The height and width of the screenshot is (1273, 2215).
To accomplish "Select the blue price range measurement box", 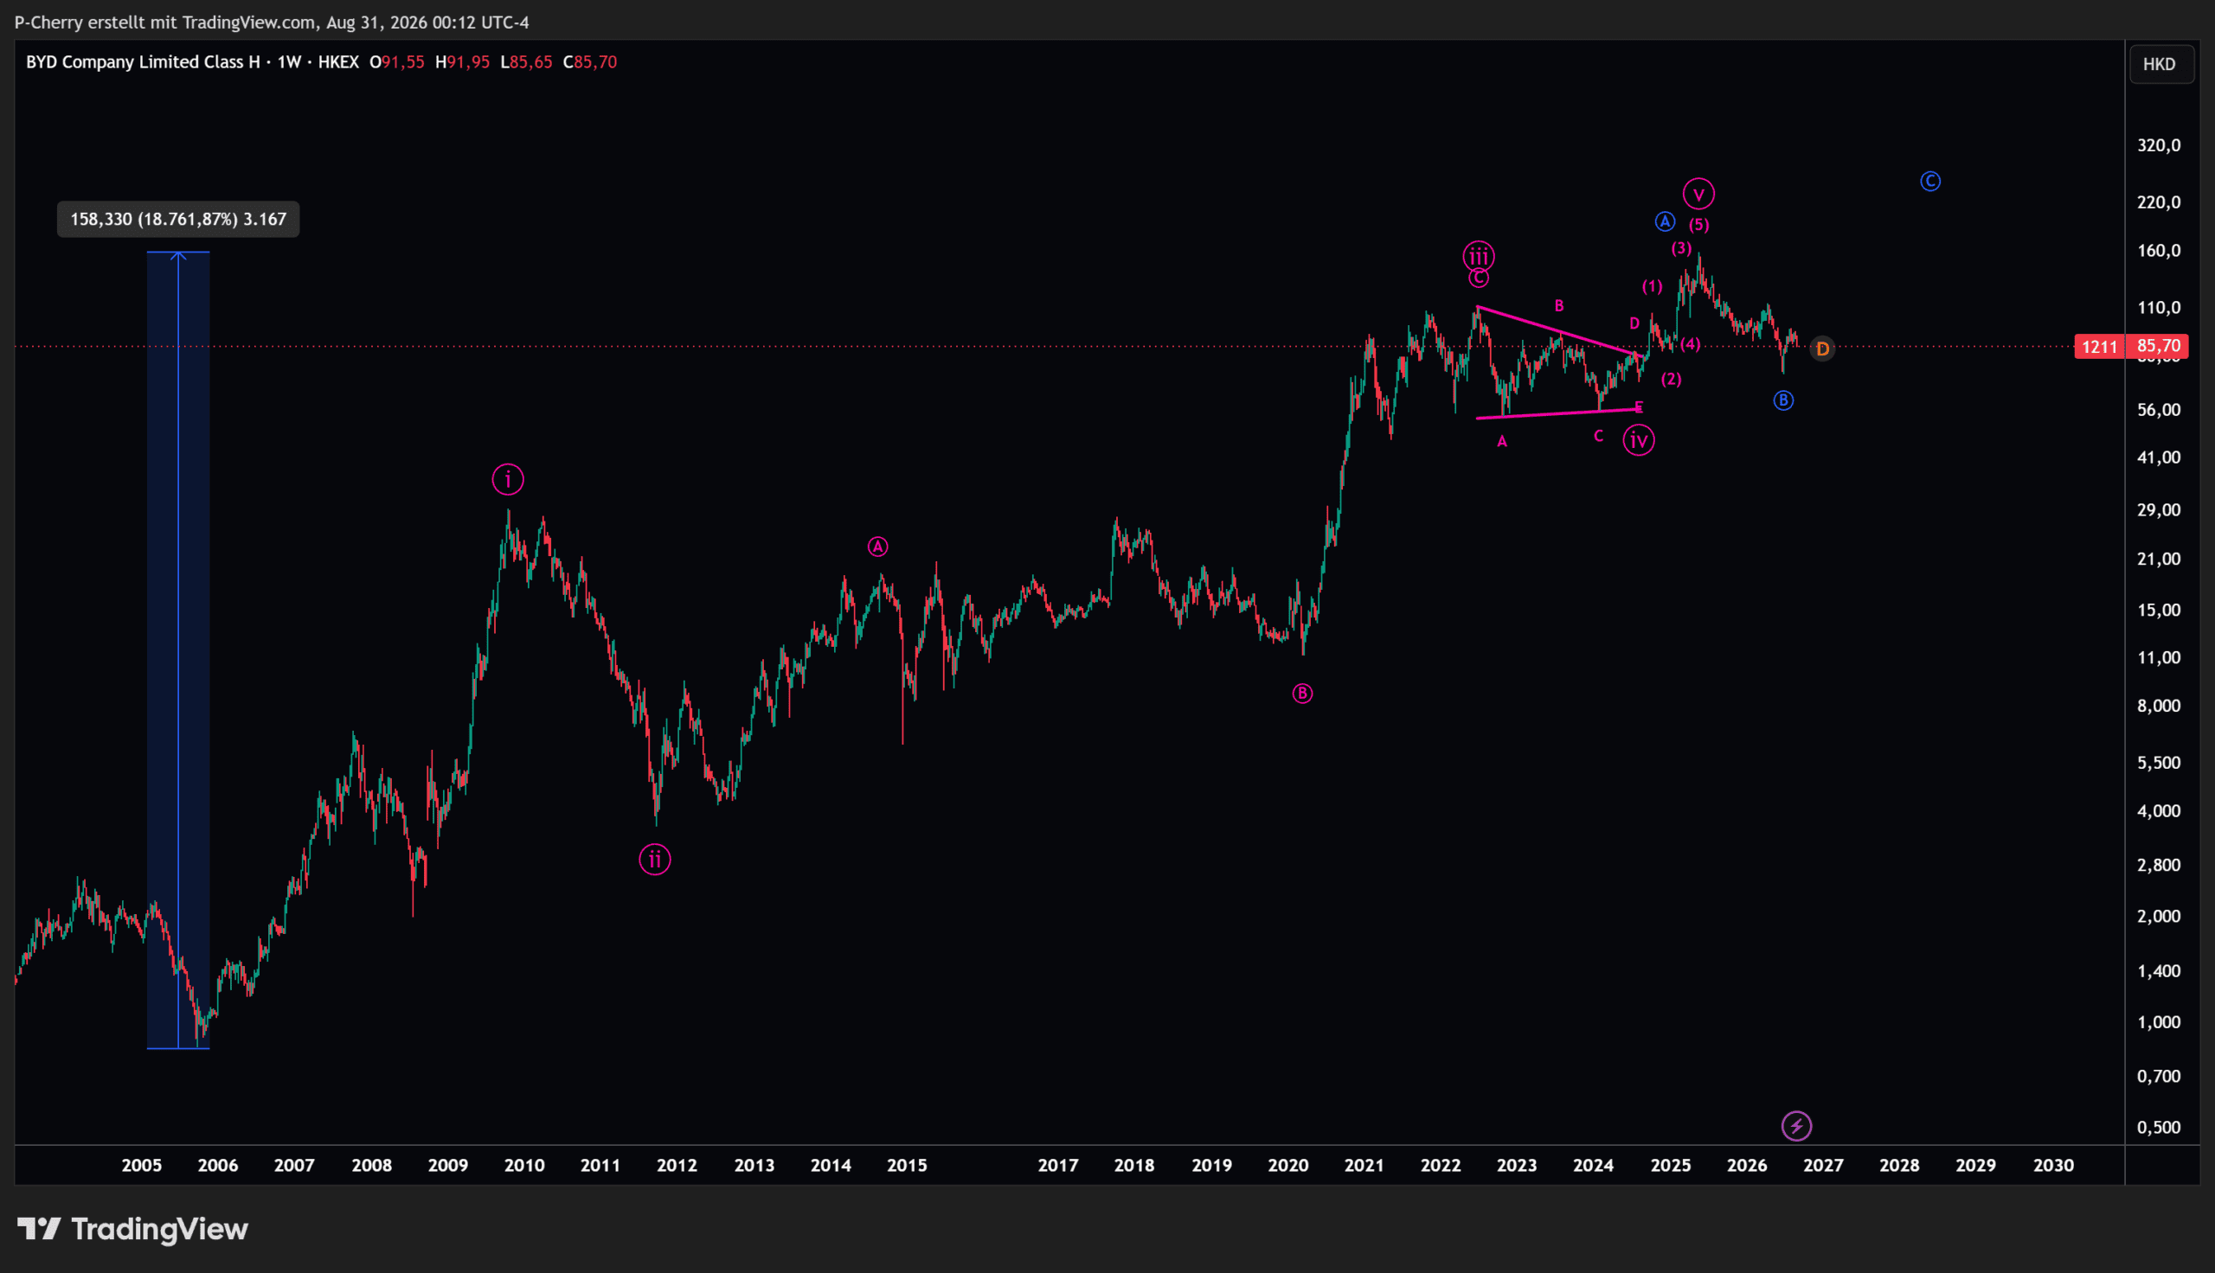I will (x=178, y=649).
